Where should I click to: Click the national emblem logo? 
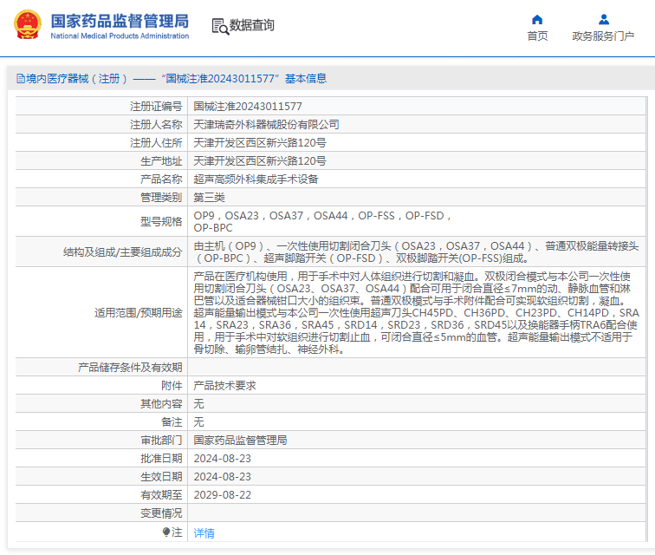[28, 24]
